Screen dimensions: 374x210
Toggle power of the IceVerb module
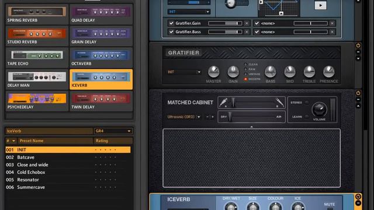point(358,197)
